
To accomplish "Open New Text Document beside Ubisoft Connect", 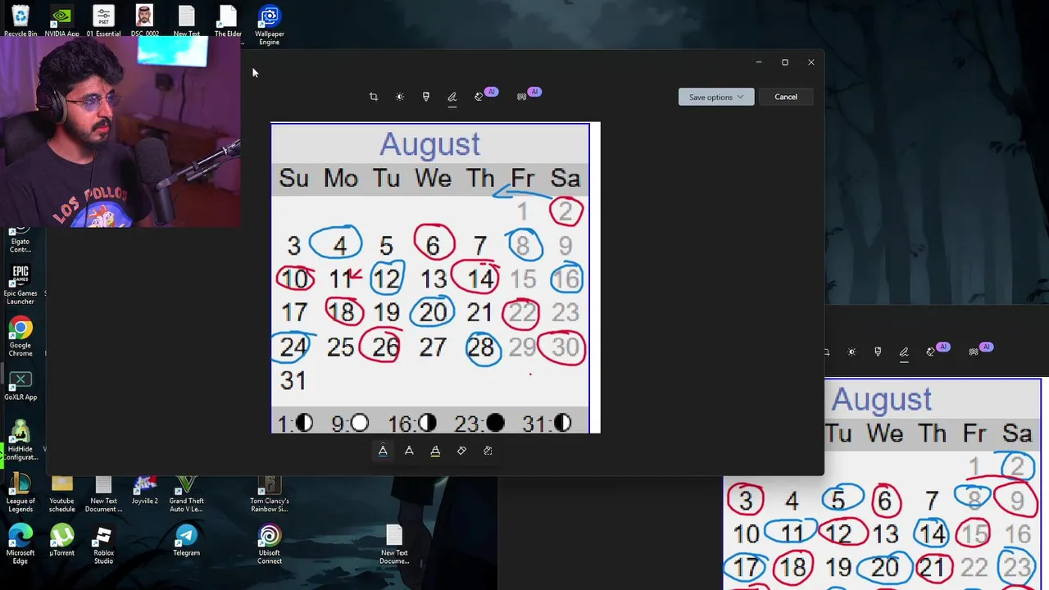I will click(x=393, y=545).
